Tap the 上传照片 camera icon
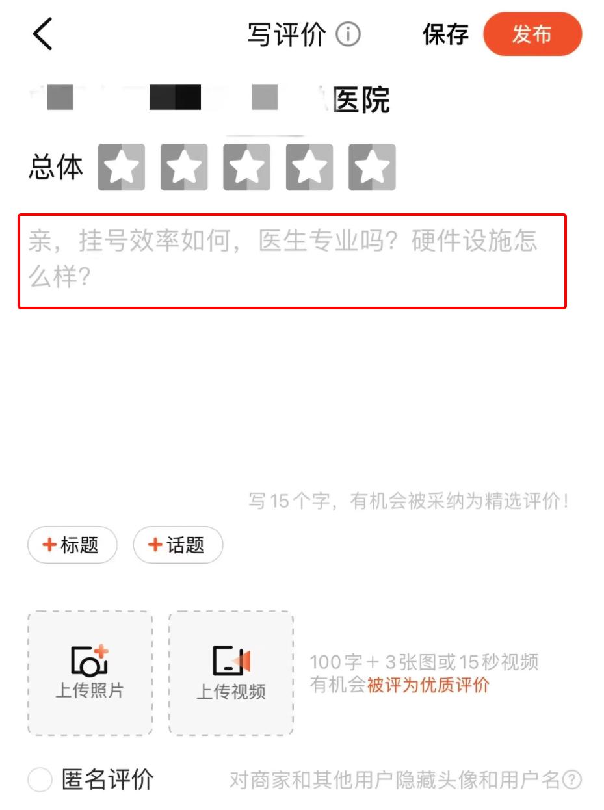Viewport: 604px width, 810px height. tap(90, 660)
